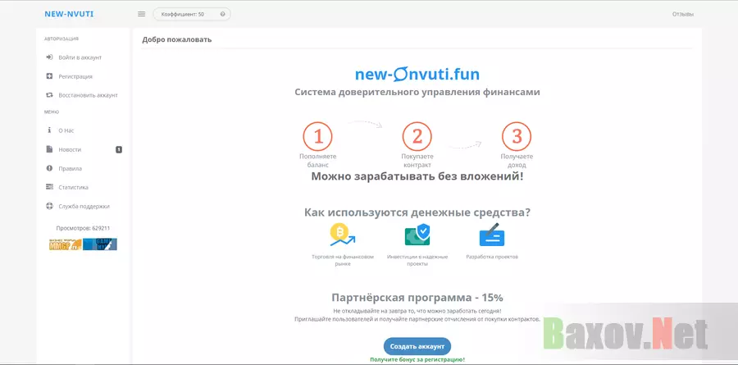The height and width of the screenshot is (365, 738).
Task: Click the plus icon beside Регистрация
Action: tap(49, 76)
